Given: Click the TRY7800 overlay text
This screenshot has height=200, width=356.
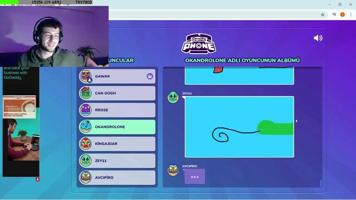Looking at the screenshot, I should pos(83,2).
